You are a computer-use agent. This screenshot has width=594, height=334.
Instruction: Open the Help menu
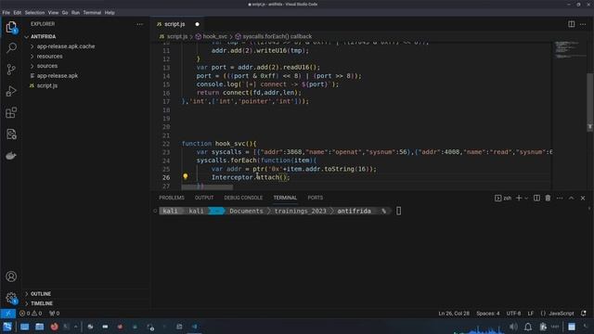click(110, 12)
